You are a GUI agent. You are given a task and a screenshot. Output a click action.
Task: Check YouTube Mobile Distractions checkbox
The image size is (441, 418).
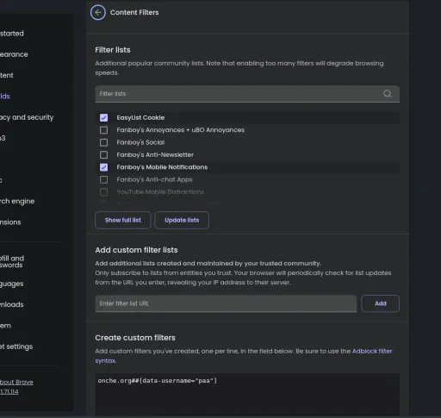pos(103,191)
